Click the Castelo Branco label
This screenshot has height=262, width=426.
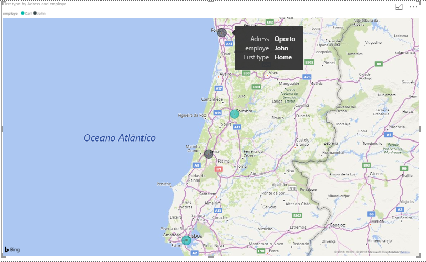tap(302, 142)
